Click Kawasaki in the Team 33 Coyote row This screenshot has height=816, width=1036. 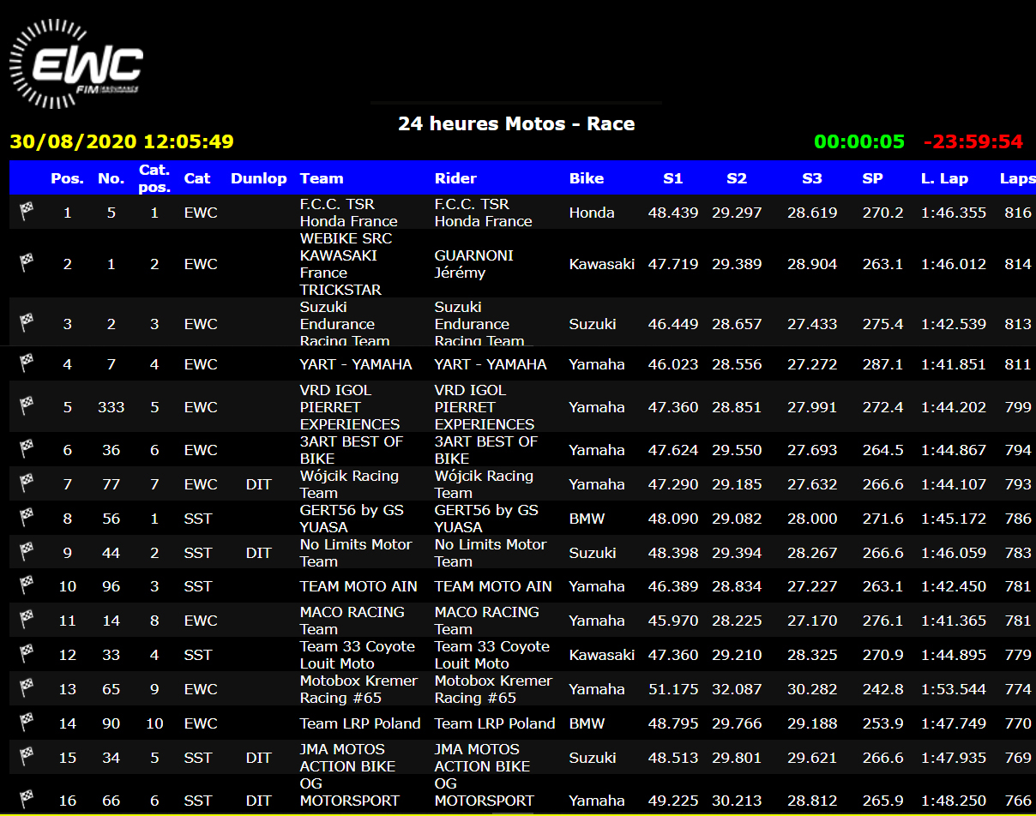click(602, 655)
